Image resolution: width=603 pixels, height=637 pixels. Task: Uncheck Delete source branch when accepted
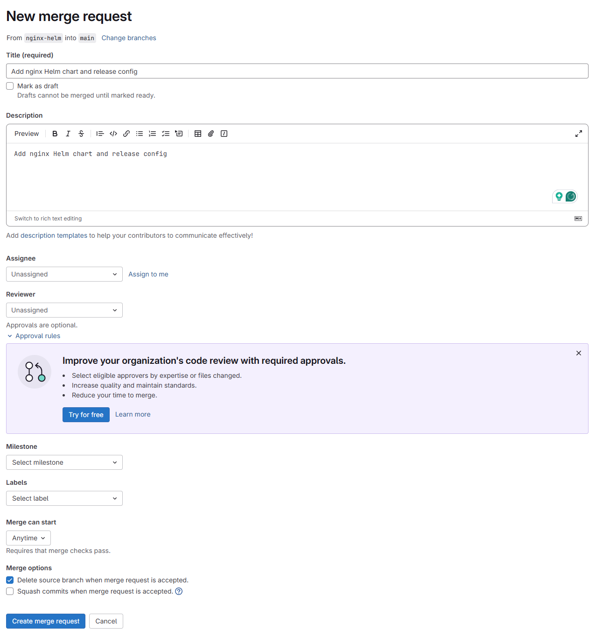(x=10, y=580)
